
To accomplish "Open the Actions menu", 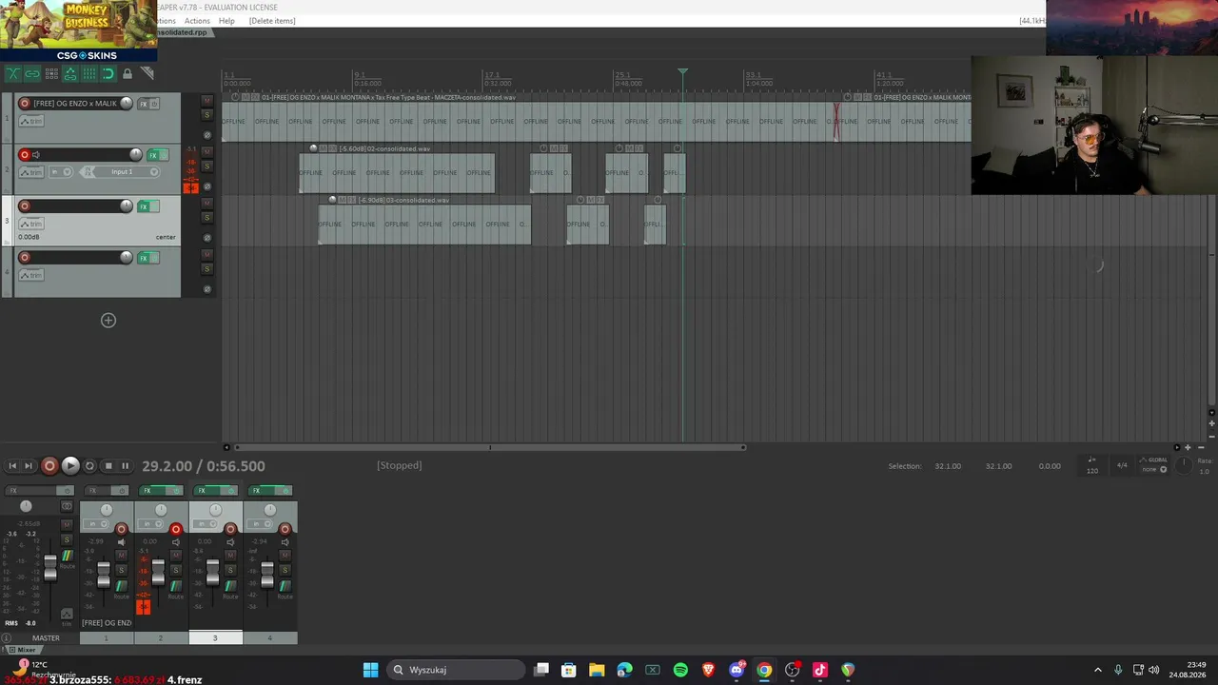I will [197, 21].
